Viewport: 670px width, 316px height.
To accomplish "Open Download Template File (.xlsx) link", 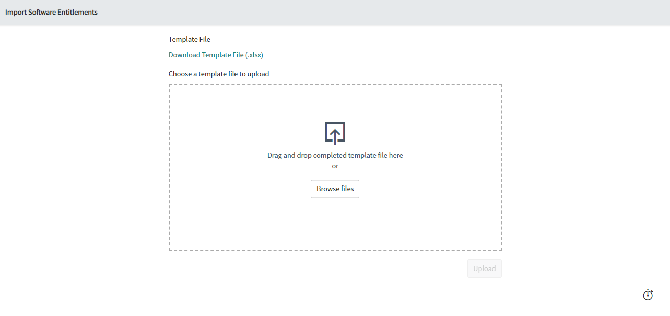I will coord(215,54).
